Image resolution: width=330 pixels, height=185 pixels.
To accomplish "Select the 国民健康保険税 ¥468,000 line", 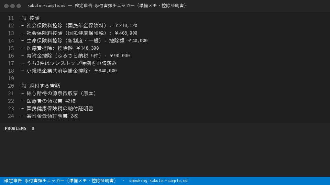I will point(79,33).
